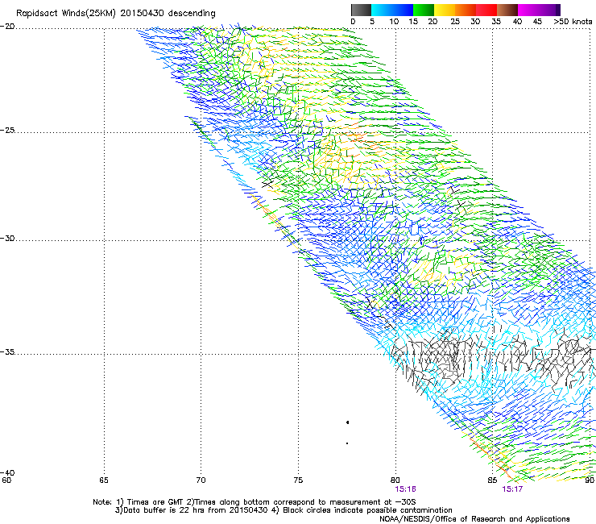Click the 70 longitude axis label
The image size is (596, 524).
point(201,480)
